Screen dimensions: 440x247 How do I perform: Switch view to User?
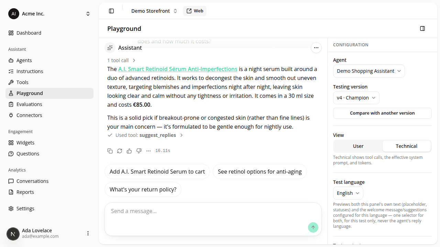358,146
